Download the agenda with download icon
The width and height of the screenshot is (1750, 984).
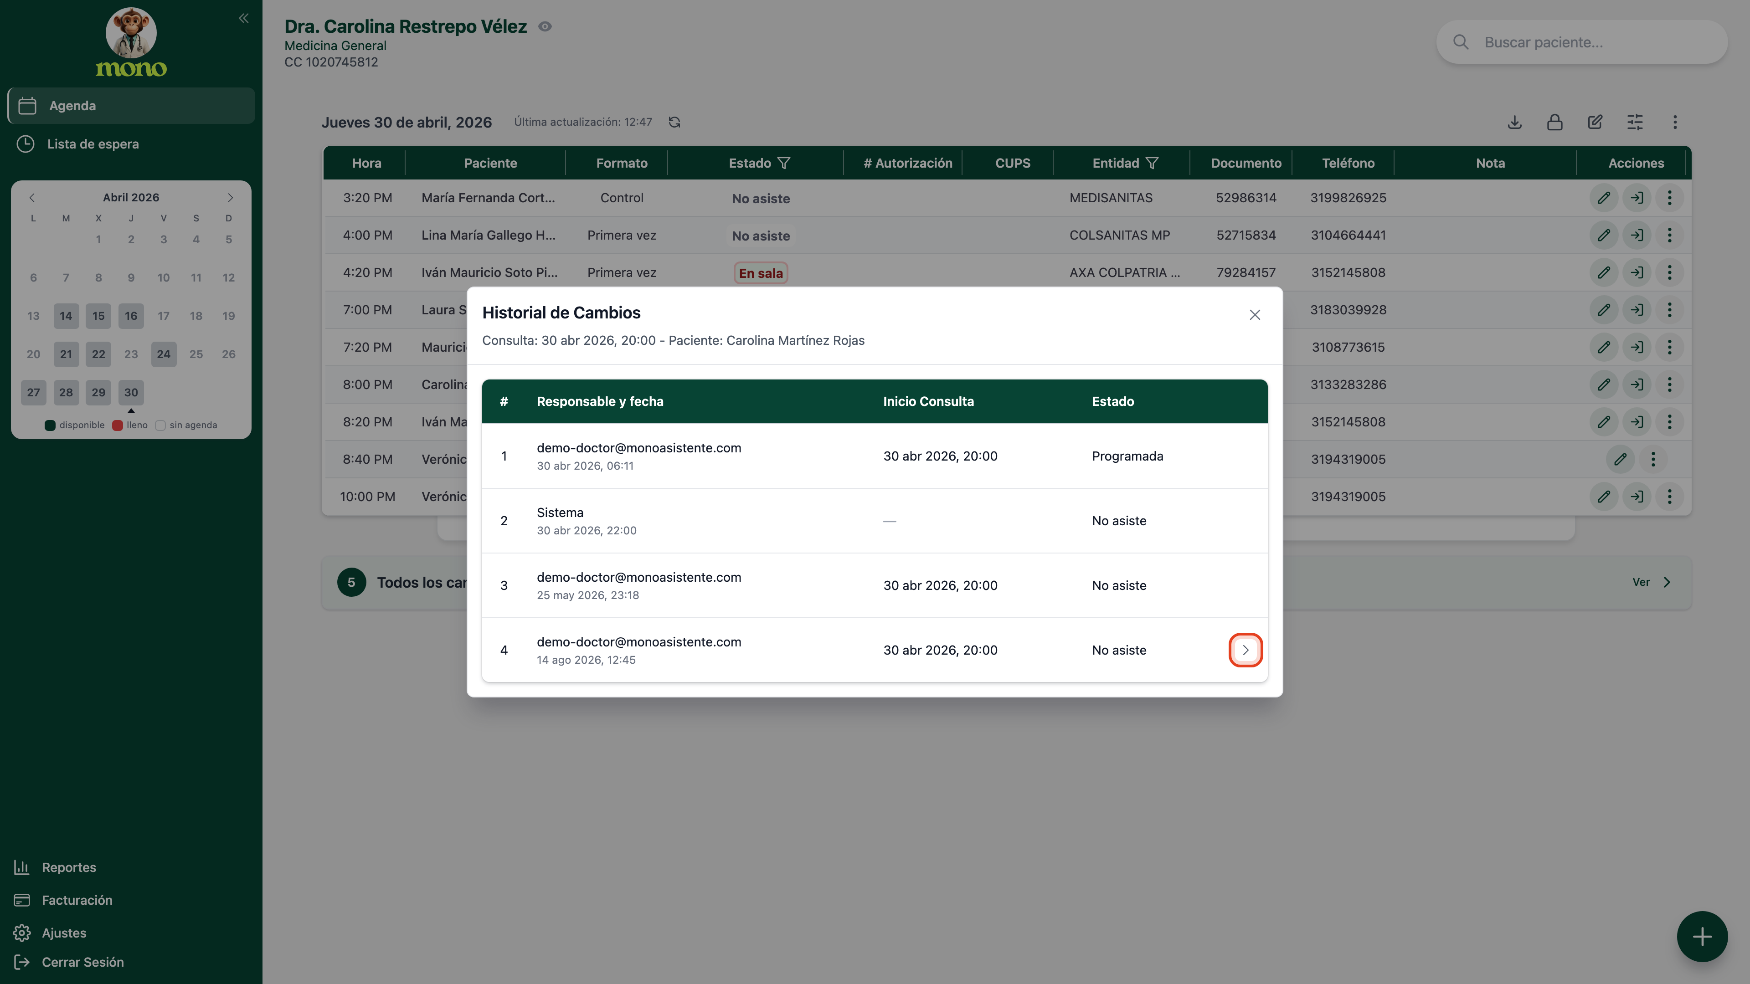pyautogui.click(x=1514, y=122)
